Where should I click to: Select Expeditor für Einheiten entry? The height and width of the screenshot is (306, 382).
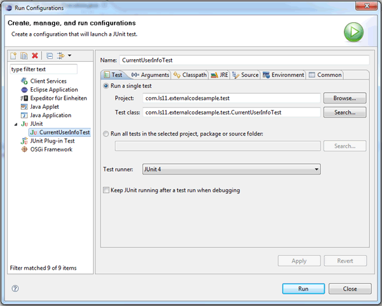59,98
